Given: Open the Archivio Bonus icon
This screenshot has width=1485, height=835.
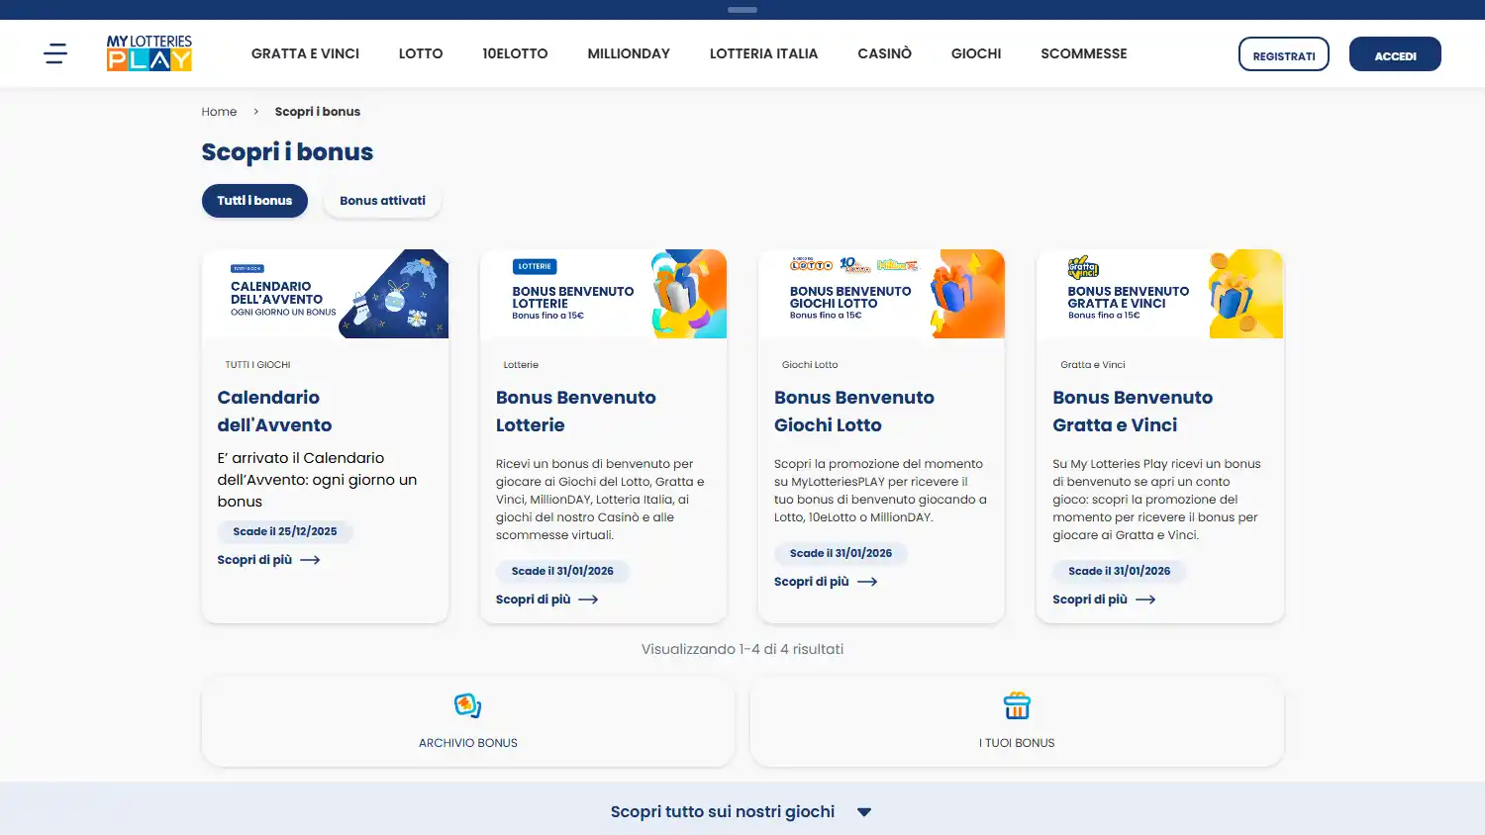Looking at the screenshot, I should coord(467,705).
